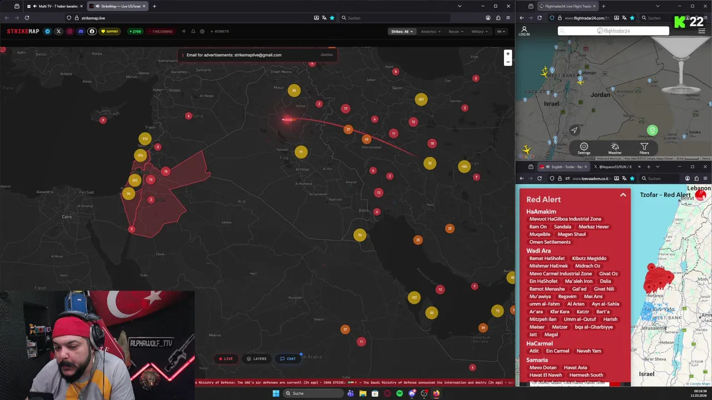Click StrikeMap notification bell icon
This screenshot has height=400, width=712.
click(x=193, y=32)
